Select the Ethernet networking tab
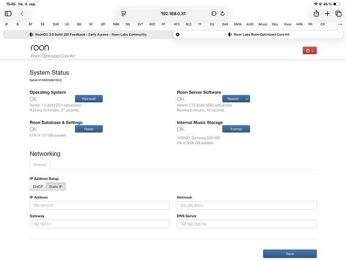 pyautogui.click(x=39, y=165)
